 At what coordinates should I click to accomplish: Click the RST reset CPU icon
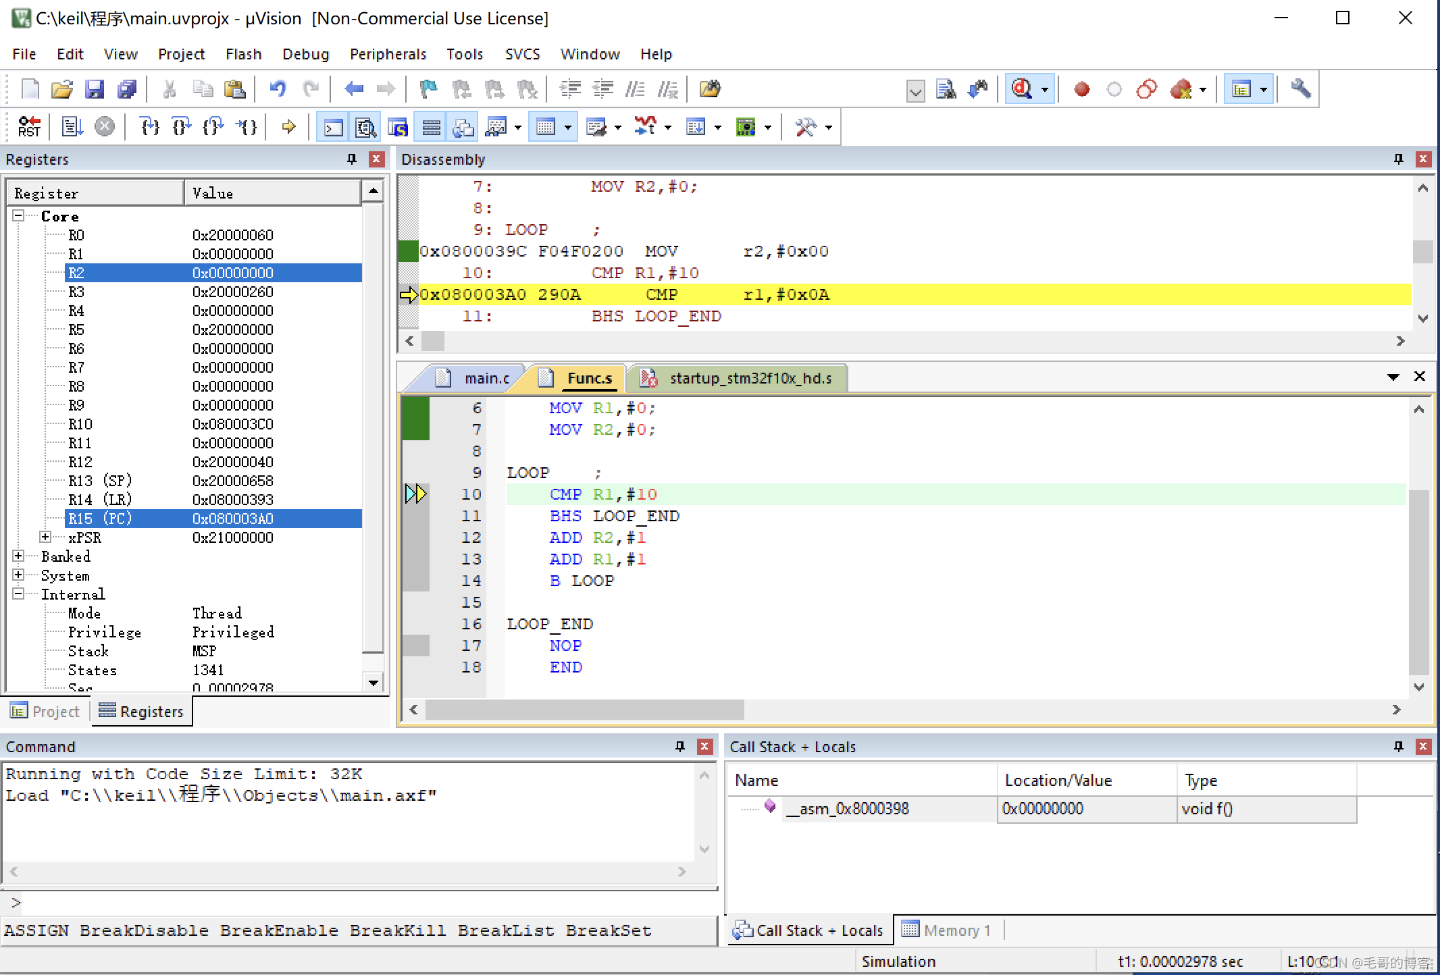point(29,127)
